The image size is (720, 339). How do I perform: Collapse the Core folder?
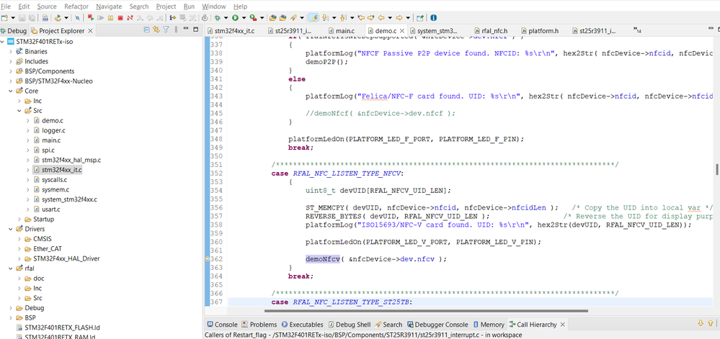(x=9, y=91)
